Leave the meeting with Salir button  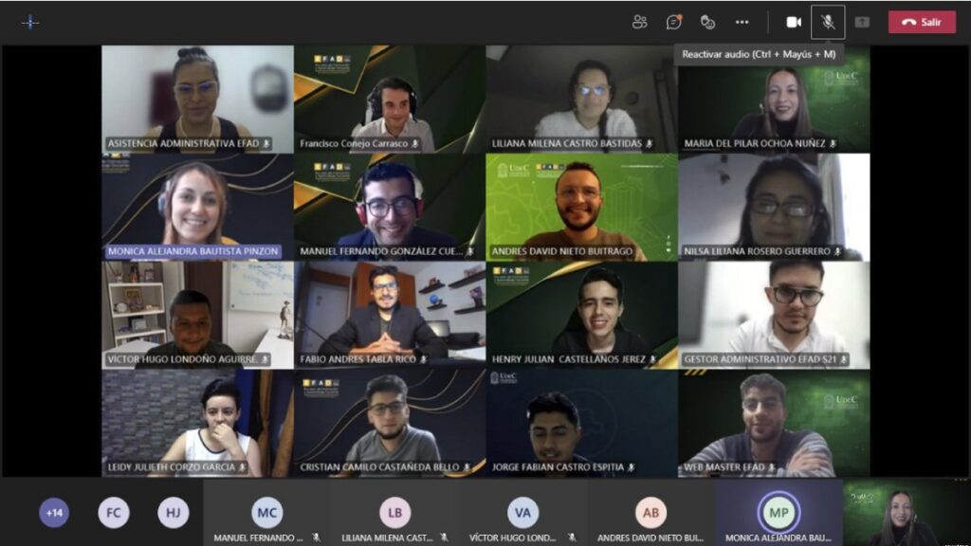point(922,23)
